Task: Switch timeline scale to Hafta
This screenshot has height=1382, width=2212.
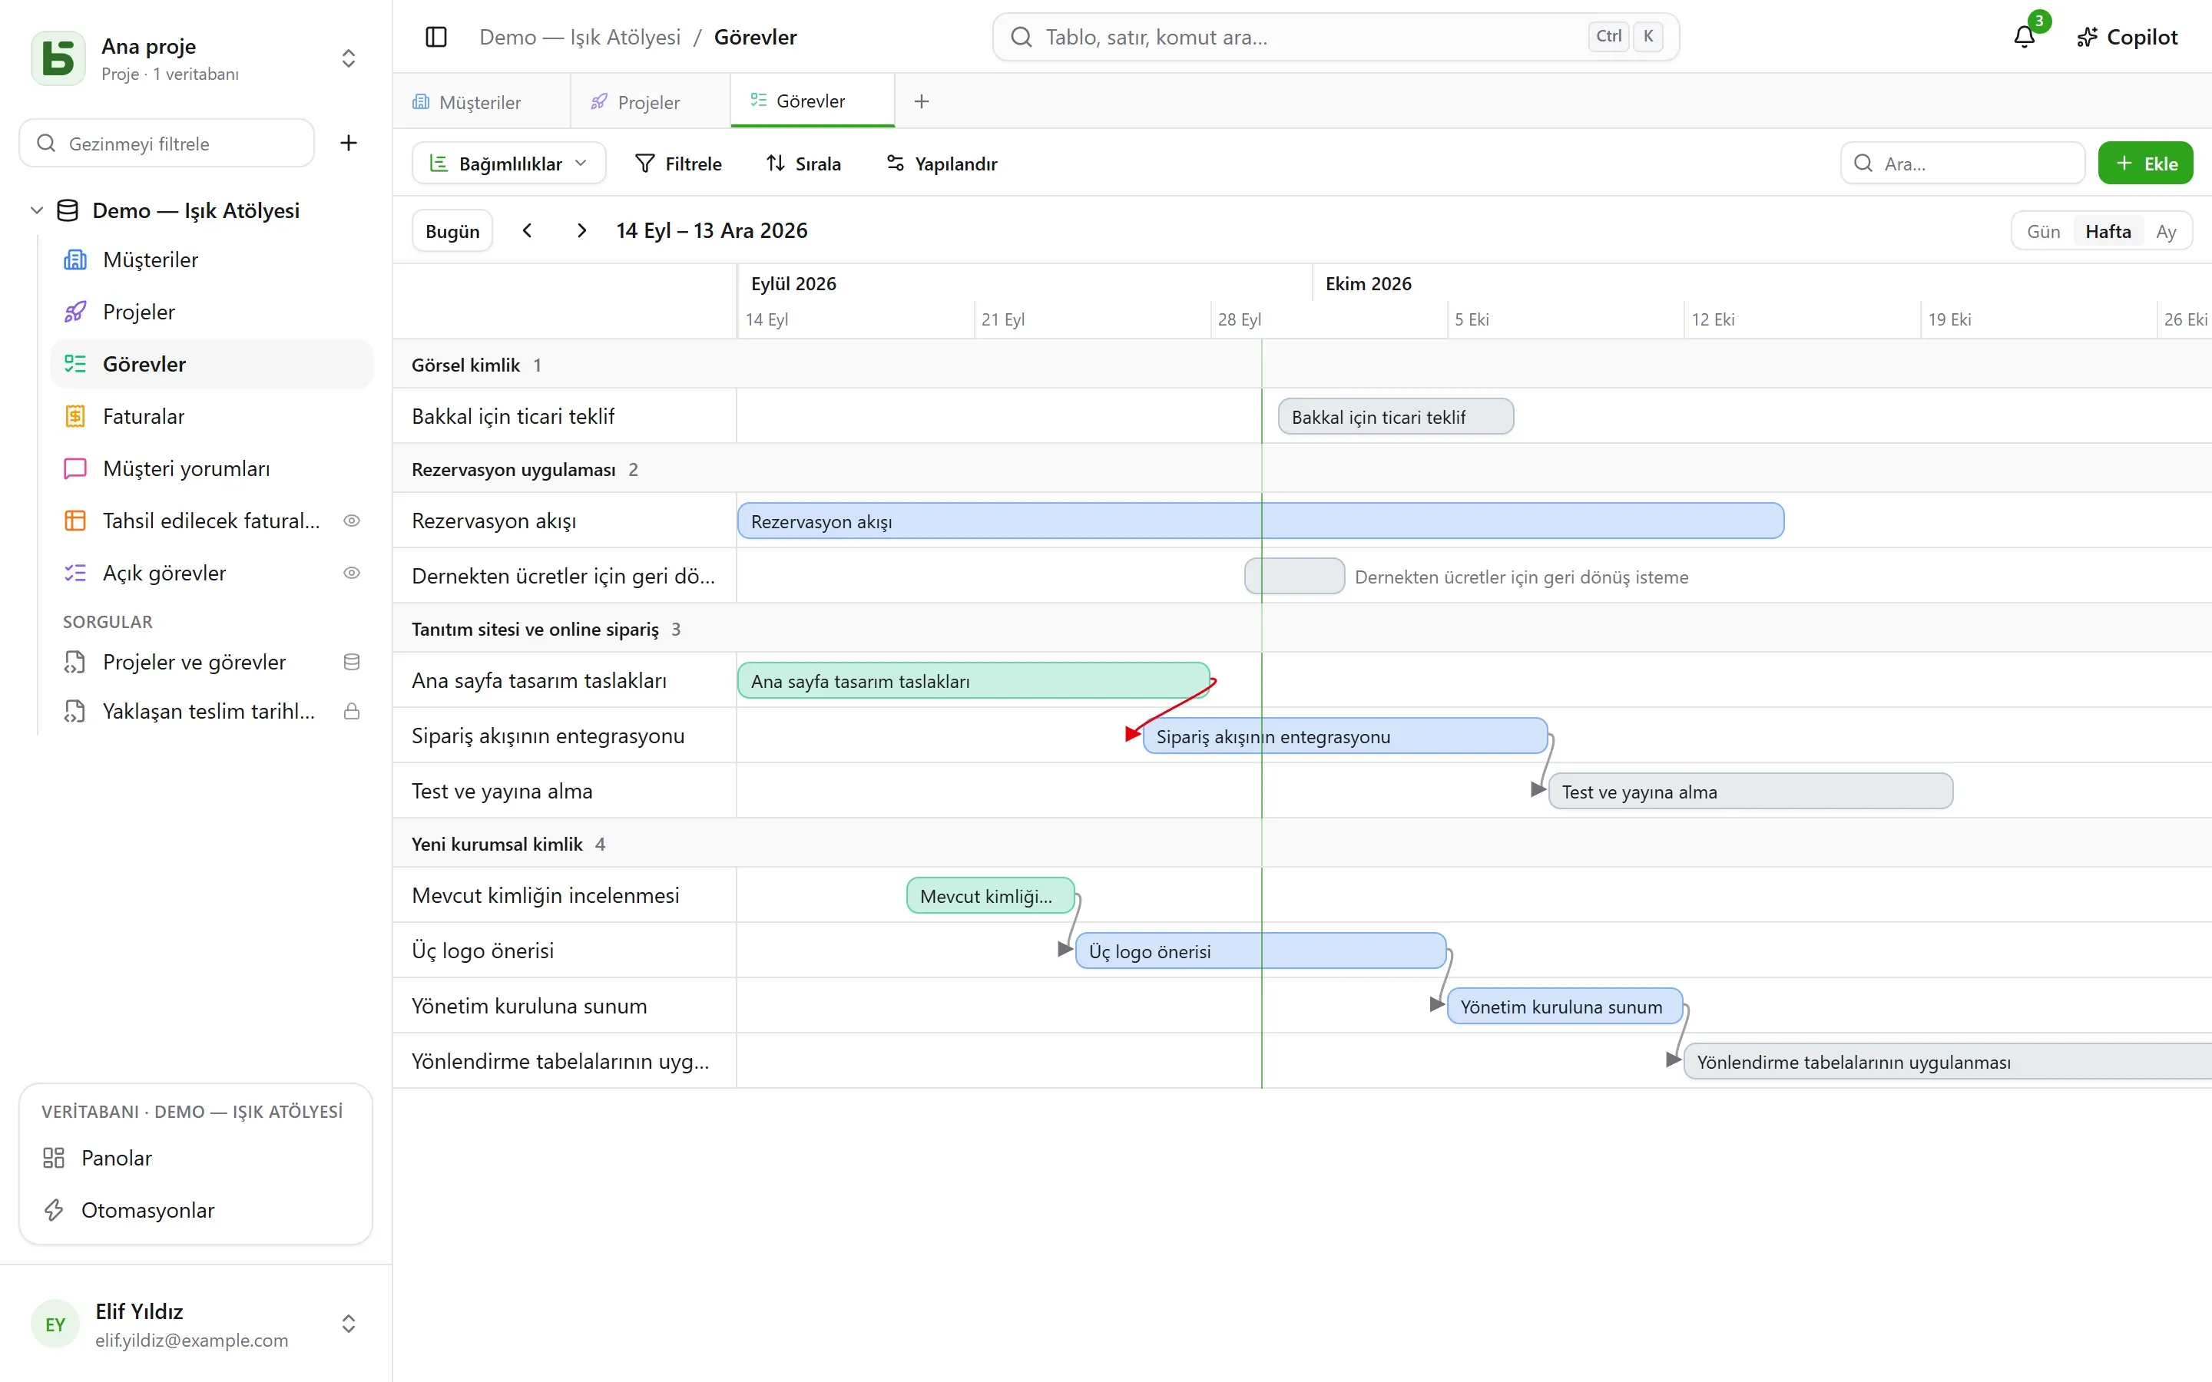Action: [2108, 231]
